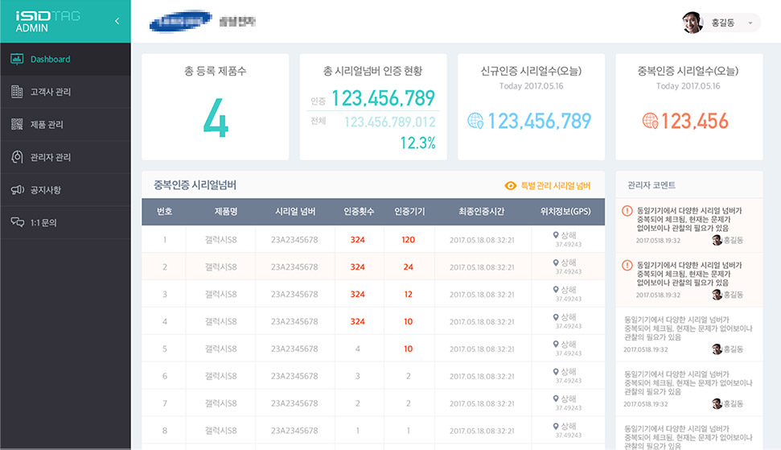The image size is (781, 450).
Task: Click the user avatar photo in header
Action: click(693, 23)
